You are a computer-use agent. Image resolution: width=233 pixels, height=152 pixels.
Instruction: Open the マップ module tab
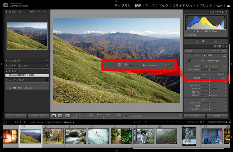point(150,6)
